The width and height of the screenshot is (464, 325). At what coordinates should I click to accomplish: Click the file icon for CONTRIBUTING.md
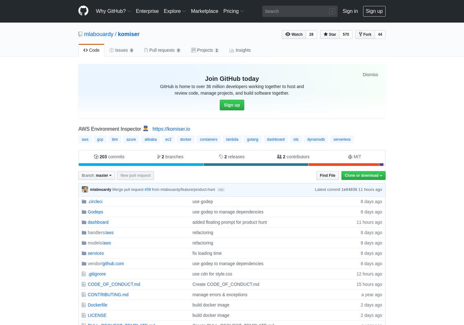pyautogui.click(x=84, y=295)
